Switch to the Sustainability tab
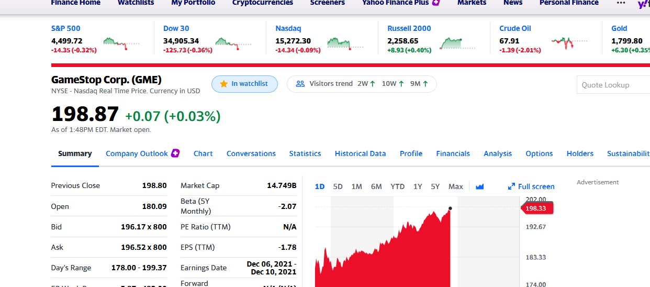The width and height of the screenshot is (650, 287). [629, 153]
